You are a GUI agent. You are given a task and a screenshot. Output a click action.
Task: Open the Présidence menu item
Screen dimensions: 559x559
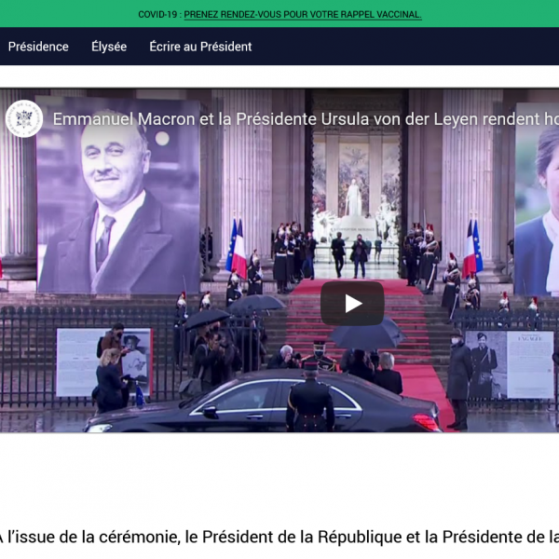click(x=38, y=47)
